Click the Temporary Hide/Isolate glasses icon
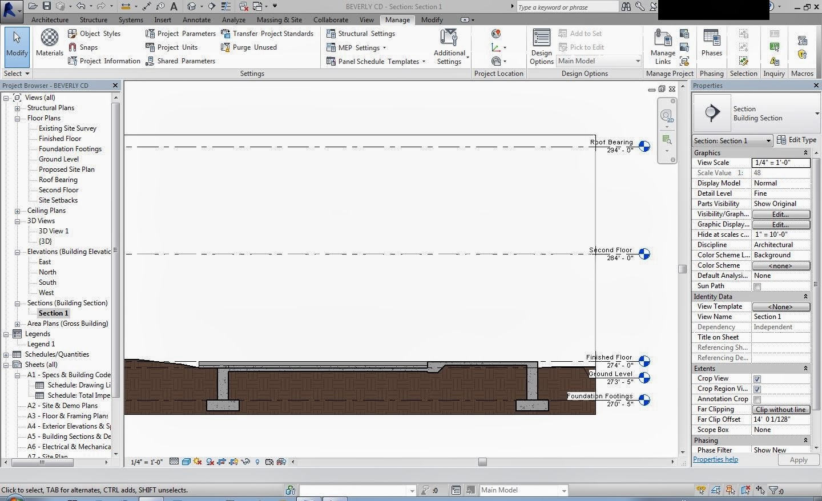This screenshot has width=822, height=501. [x=244, y=462]
